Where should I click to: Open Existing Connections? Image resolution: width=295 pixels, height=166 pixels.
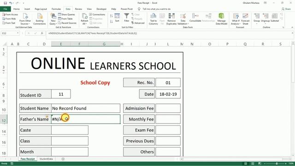[x=40, y=19]
